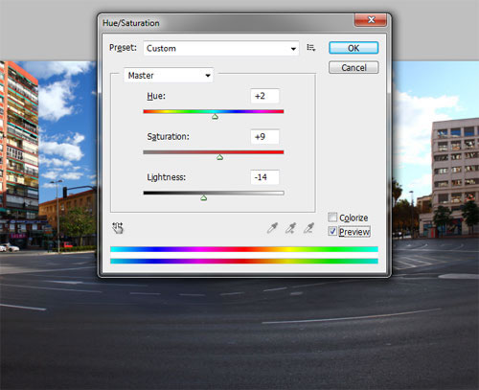Close the Hue/Saturation dialog
The width and height of the screenshot is (479, 390).
371,20
